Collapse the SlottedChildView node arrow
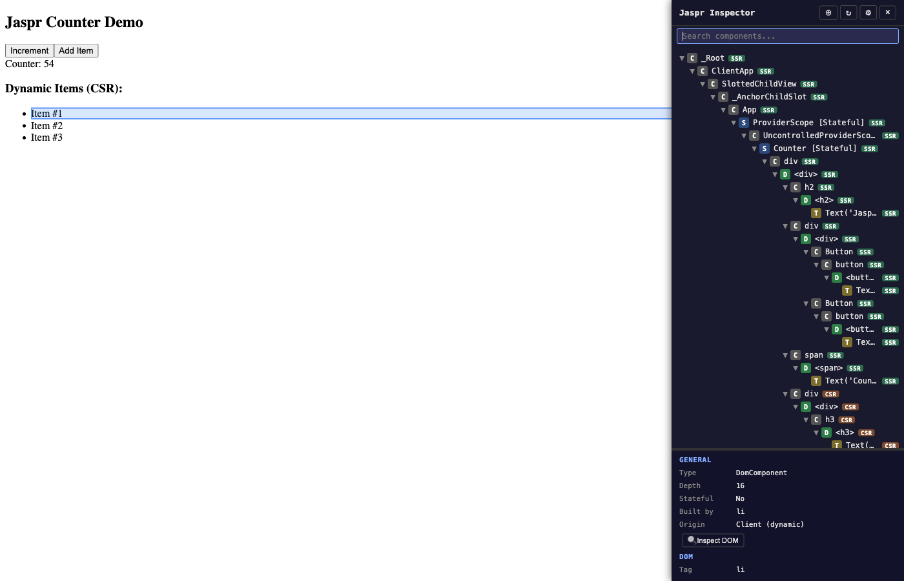The height and width of the screenshot is (581, 904). [x=703, y=84]
